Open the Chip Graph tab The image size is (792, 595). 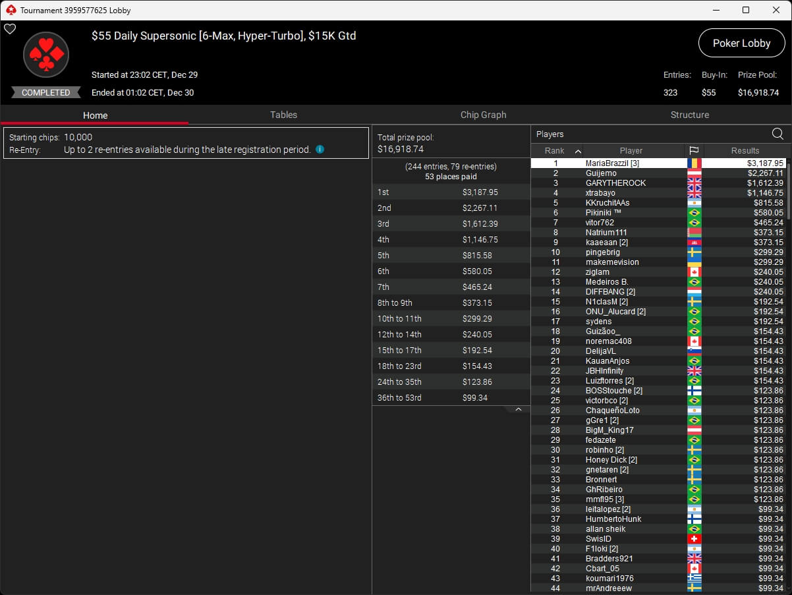[483, 115]
